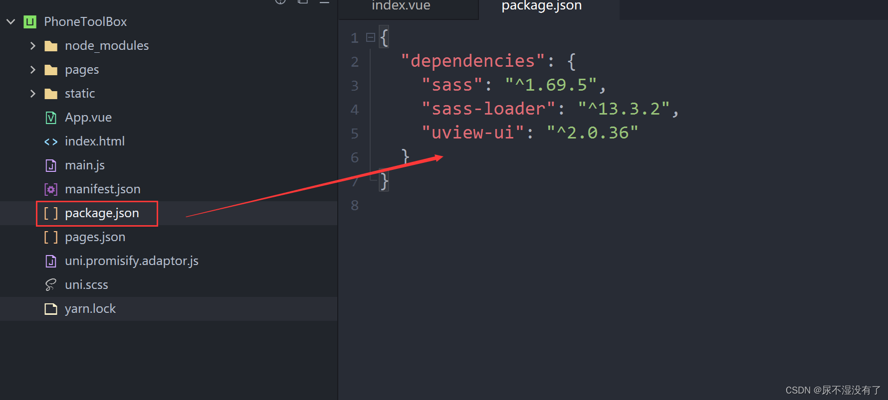Click the index.html code brackets icon

pyautogui.click(x=51, y=142)
